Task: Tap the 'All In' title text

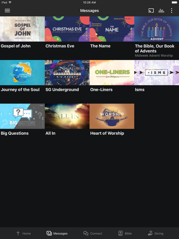Action: point(50,133)
